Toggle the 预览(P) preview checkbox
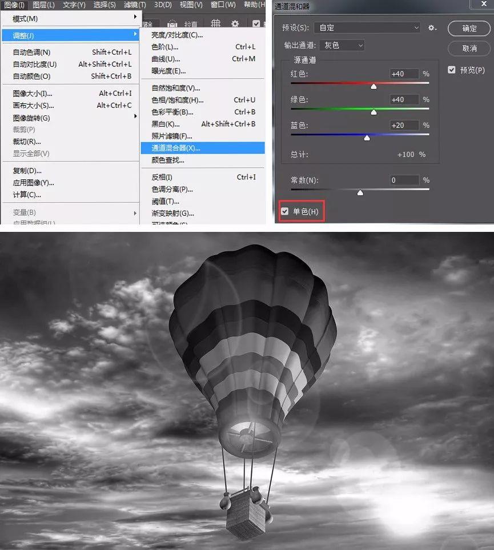The height and width of the screenshot is (550, 494). [x=452, y=70]
